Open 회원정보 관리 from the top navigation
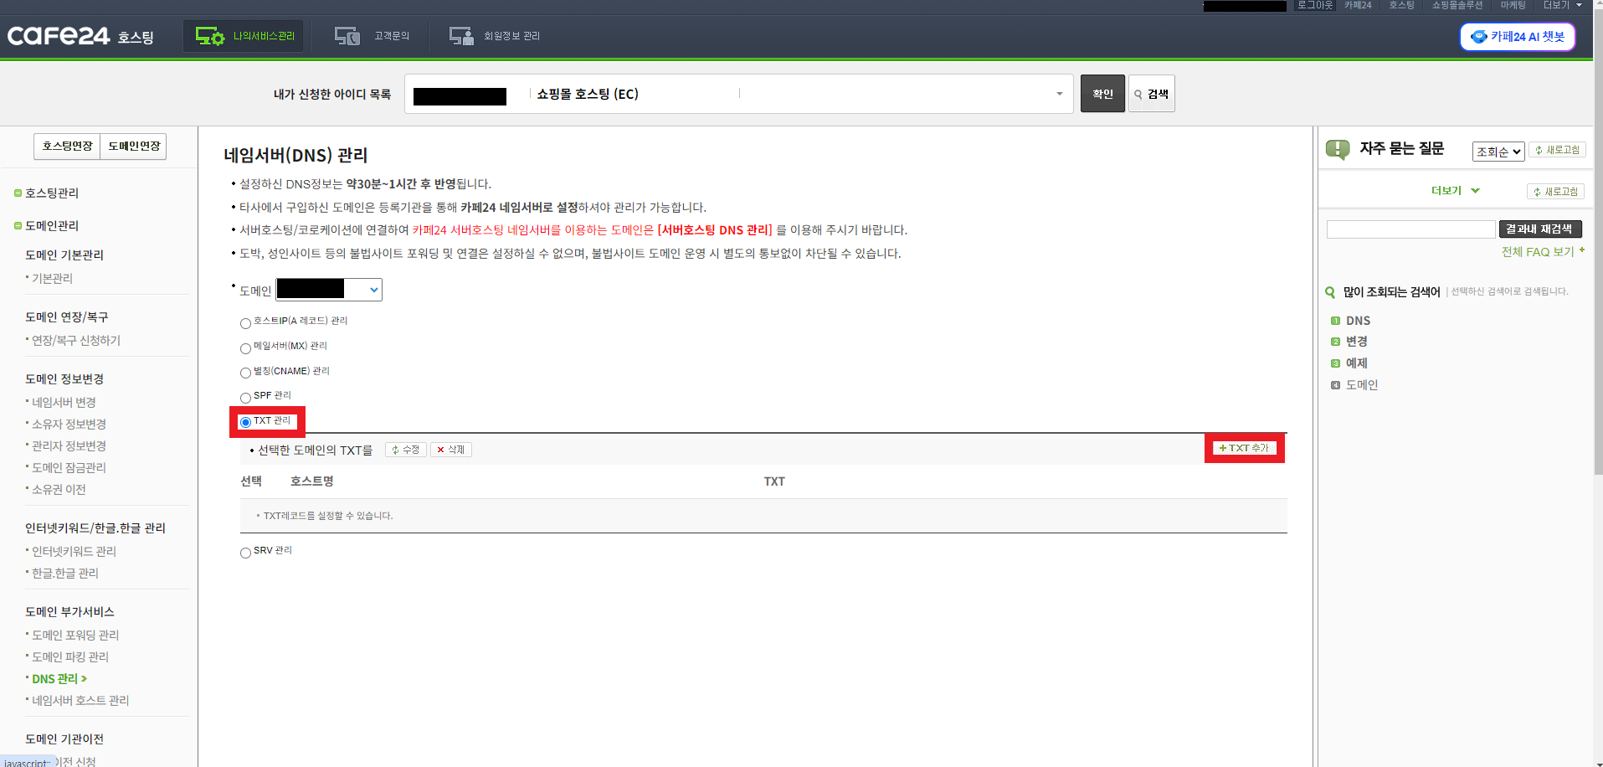 click(x=494, y=36)
